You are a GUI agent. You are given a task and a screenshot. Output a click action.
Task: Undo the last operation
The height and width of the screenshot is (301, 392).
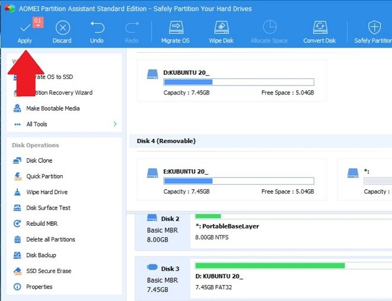97,32
